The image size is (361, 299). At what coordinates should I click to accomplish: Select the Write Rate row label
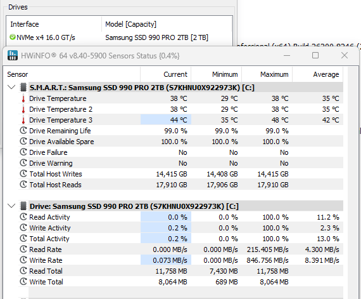click(x=46, y=260)
